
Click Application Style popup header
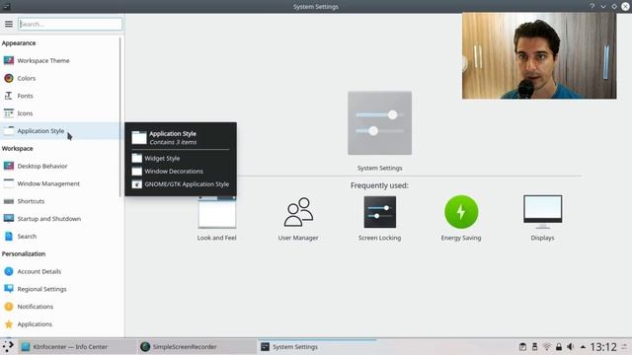click(x=180, y=137)
